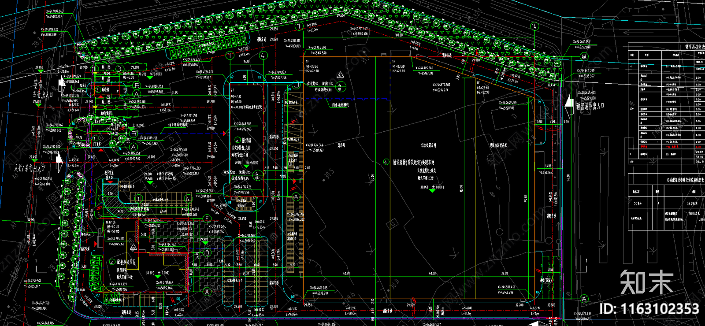The width and height of the screenshot is (705, 326).
Task: Click the 'H=37.00' height note
Action: pyautogui.click(x=246, y=107)
